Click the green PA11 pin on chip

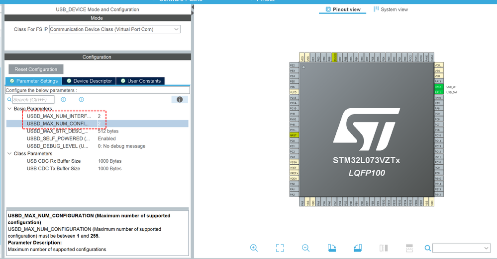pos(439,92)
